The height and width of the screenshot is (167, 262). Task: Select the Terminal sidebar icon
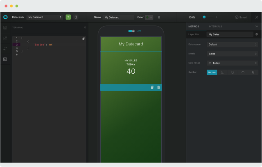(x=5, y=59)
